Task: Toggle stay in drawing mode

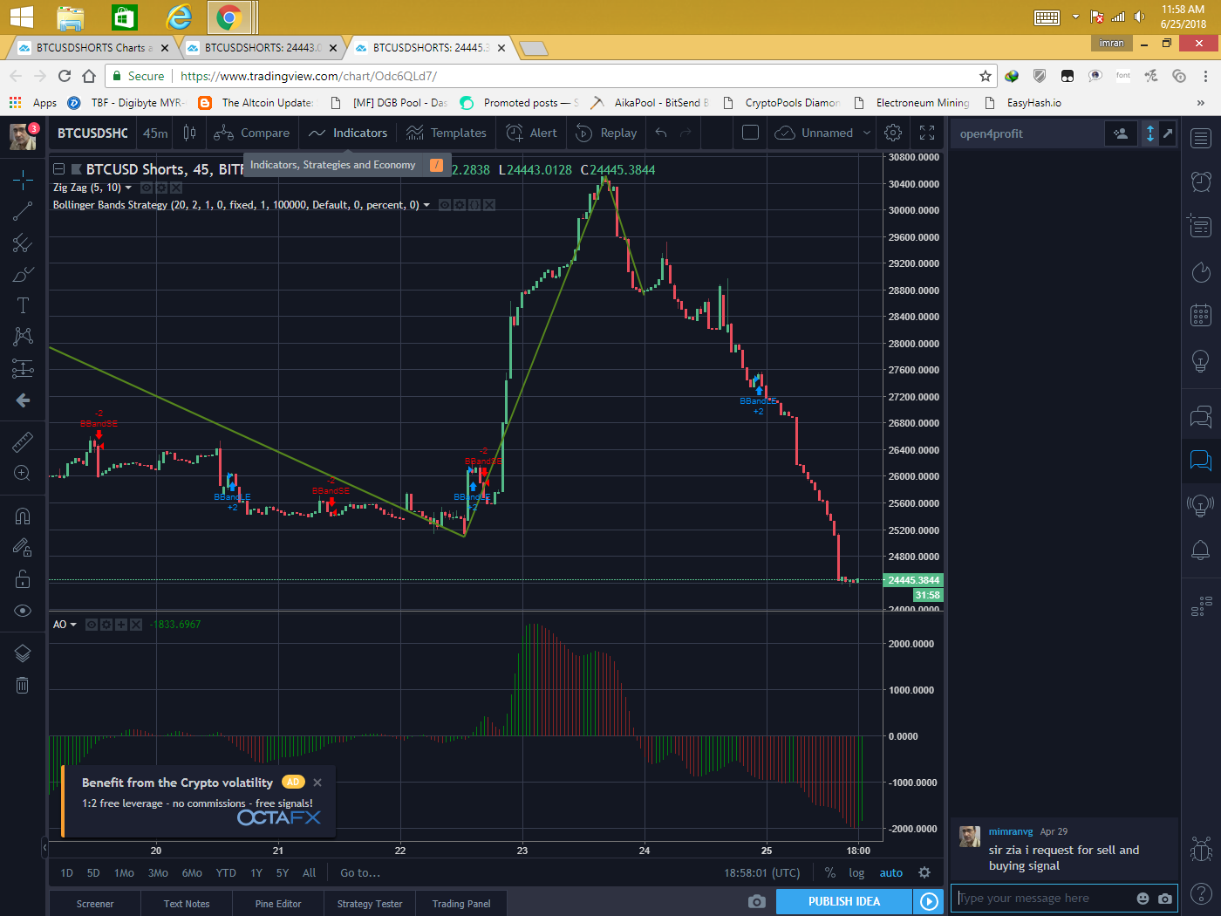Action: click(23, 548)
